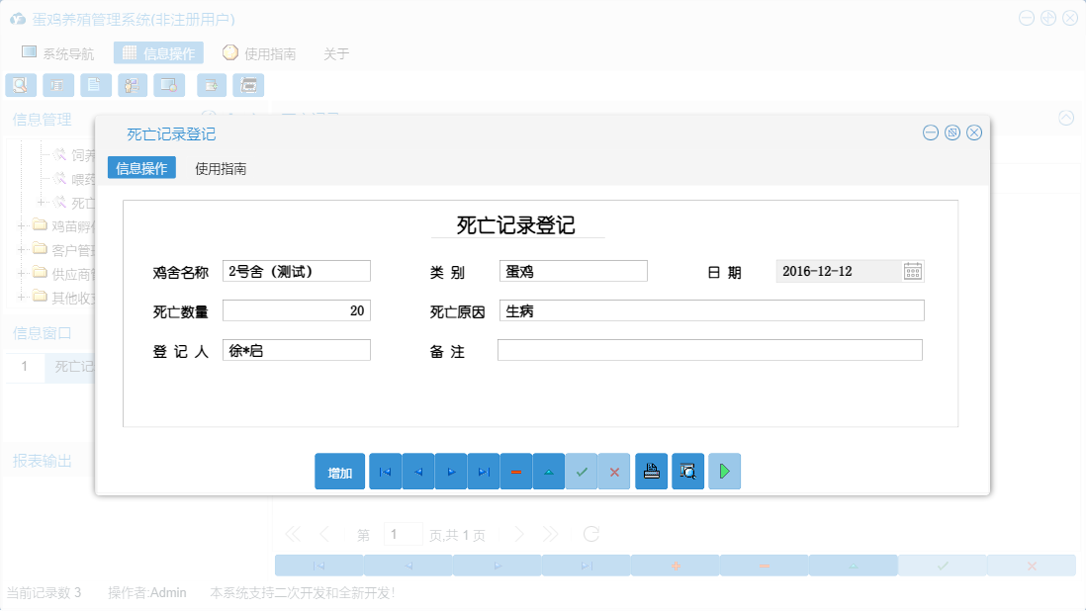Viewport: 1086px width, 611px height.
Task: Open the 系统导航 menu tab
Action: pos(59,52)
